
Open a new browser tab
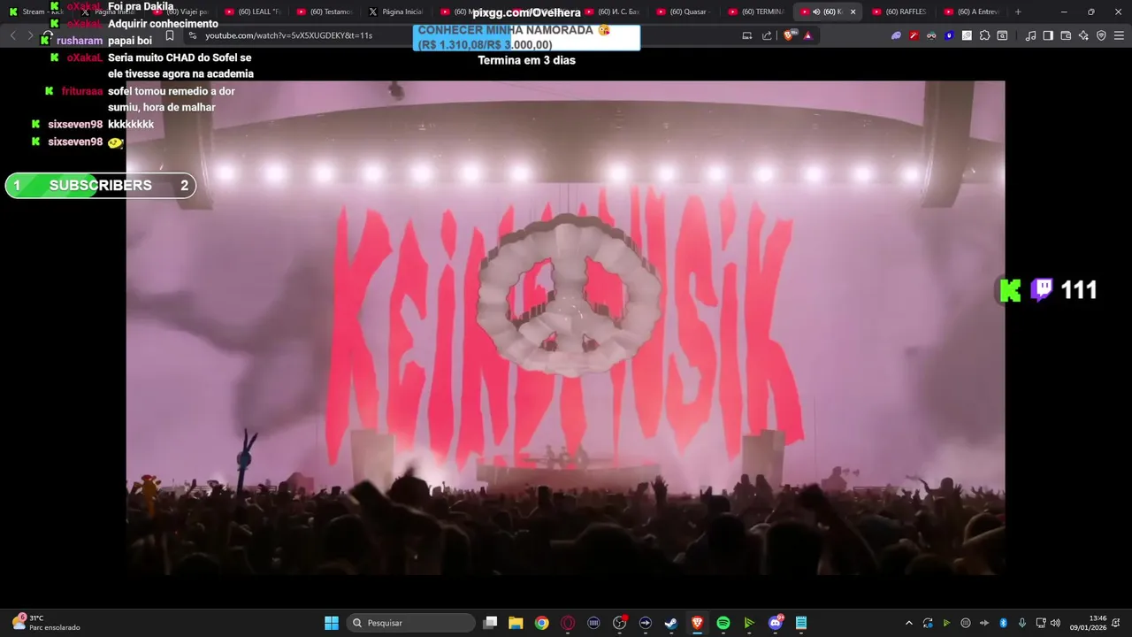click(1018, 12)
